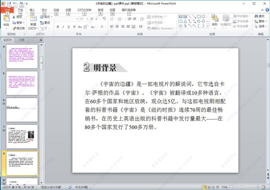
Task: Click Clear Formatting icon
Action: [104, 18]
